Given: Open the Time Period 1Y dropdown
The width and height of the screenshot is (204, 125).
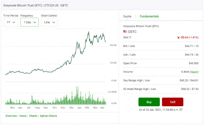Looking at the screenshot, I should coord(11,22).
